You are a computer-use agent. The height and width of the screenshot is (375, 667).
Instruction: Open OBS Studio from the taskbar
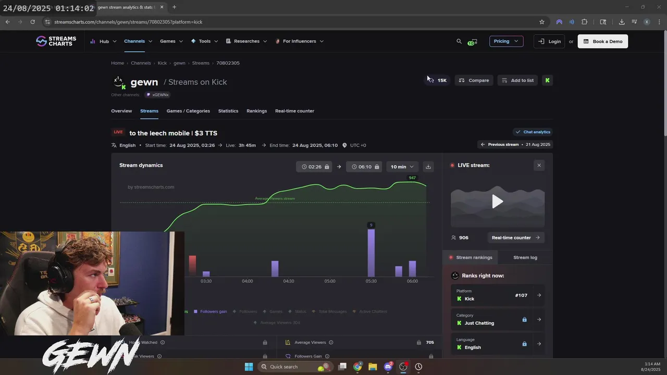(x=403, y=367)
